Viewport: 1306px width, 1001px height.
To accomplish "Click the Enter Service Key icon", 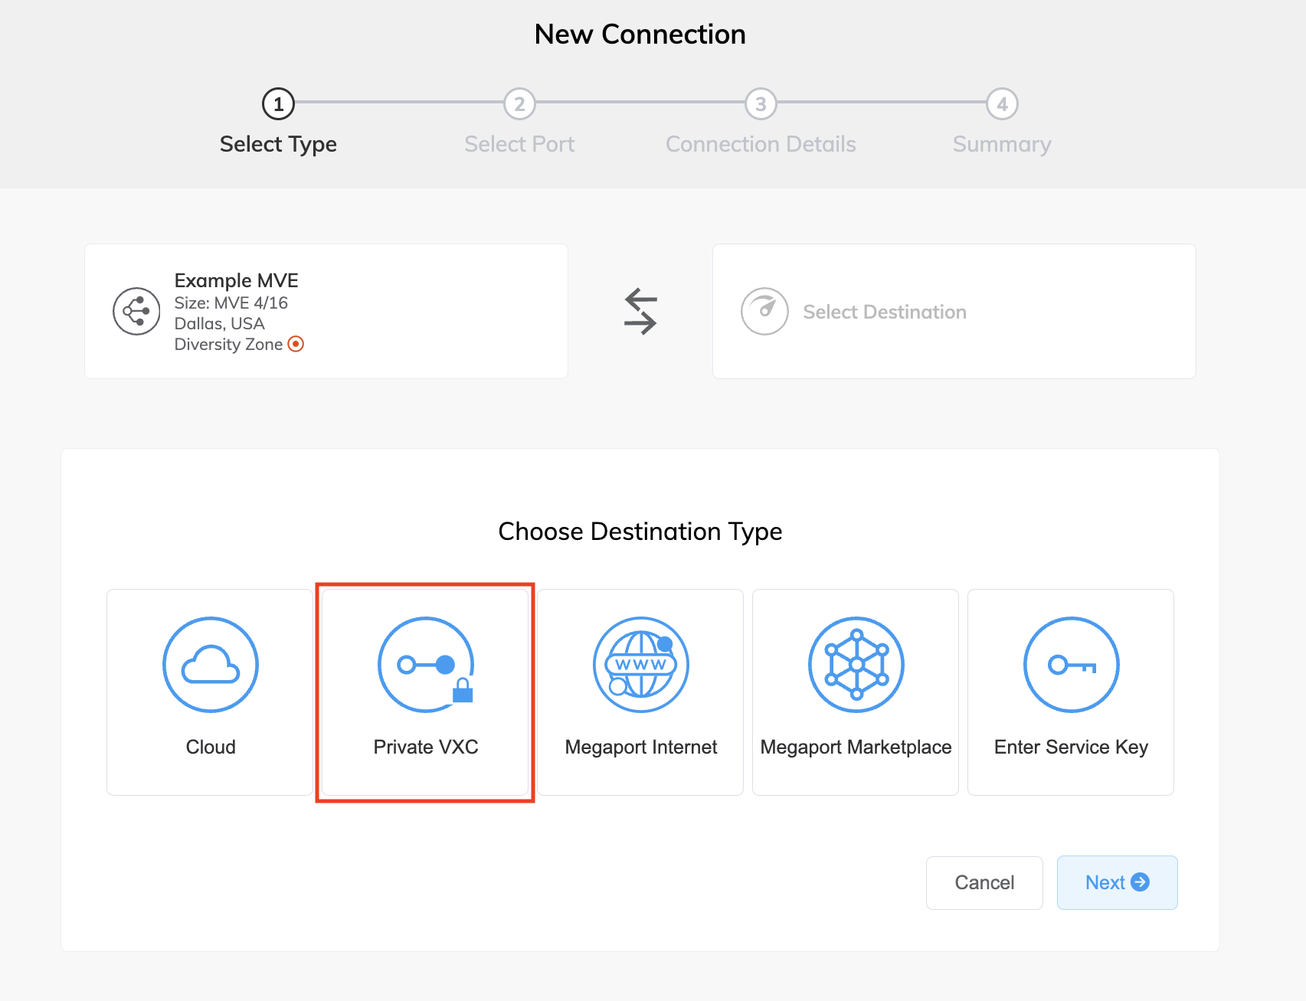I will [x=1071, y=665].
